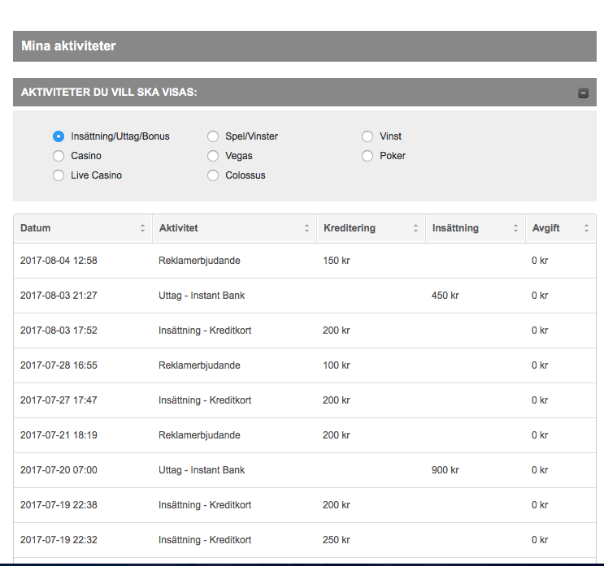
Task: Click the Datum column header
Action: [x=36, y=228]
